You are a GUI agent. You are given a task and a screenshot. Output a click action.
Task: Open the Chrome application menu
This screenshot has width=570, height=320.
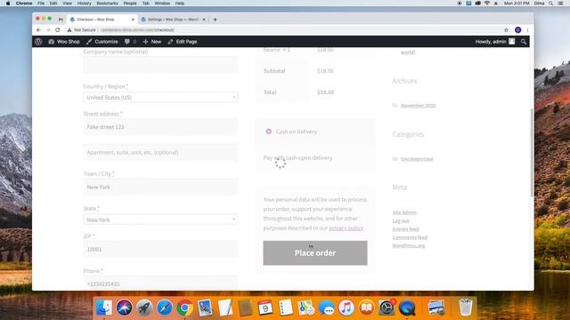(24, 4)
